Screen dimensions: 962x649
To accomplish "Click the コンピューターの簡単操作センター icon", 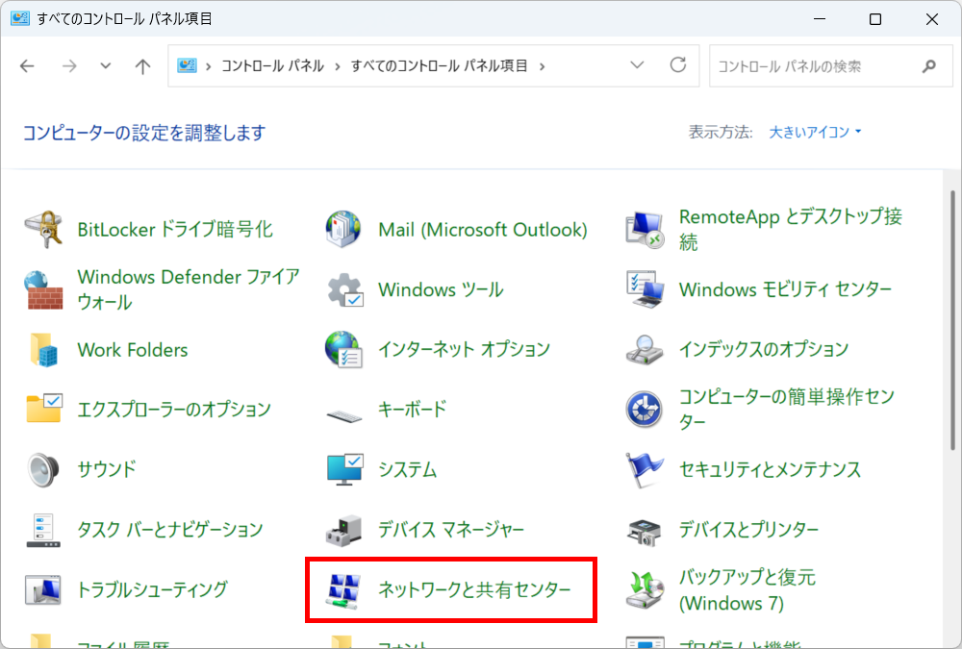I will (644, 410).
